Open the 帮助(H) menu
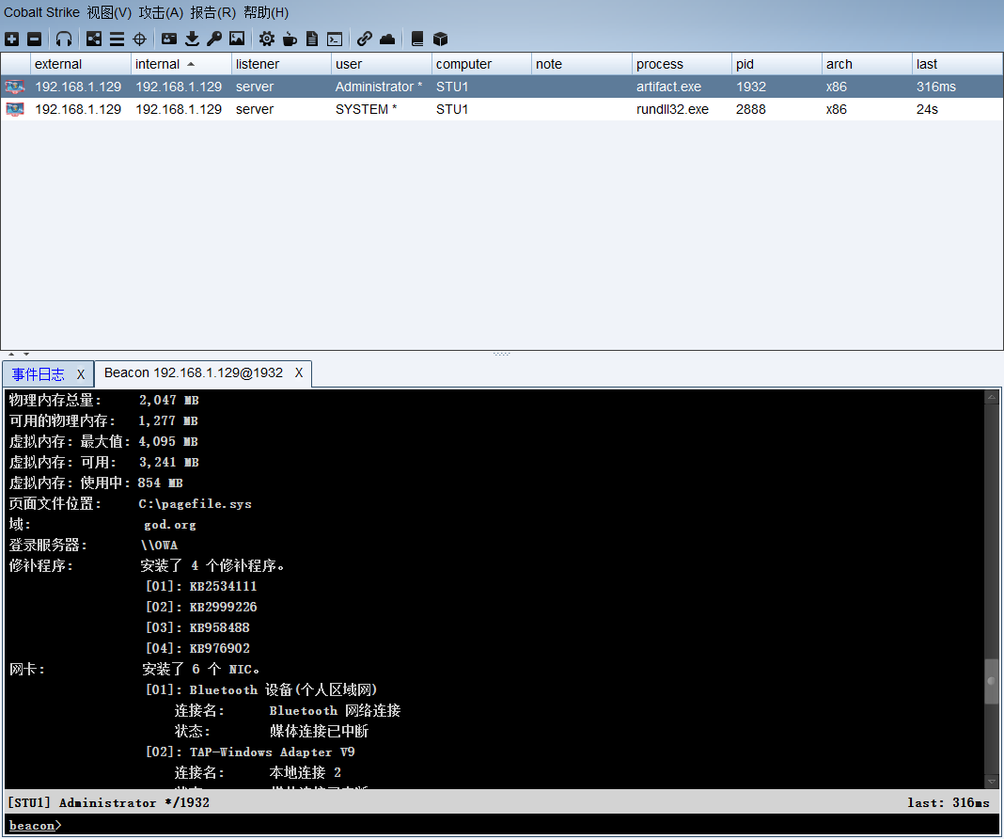The height and width of the screenshot is (839, 1004). click(266, 12)
